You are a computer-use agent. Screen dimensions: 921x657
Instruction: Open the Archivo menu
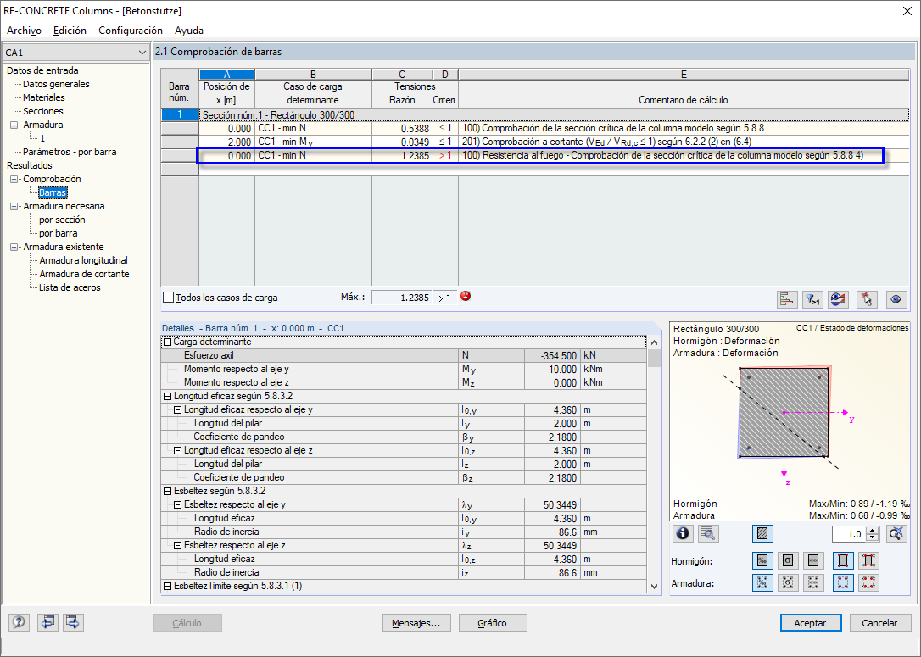(24, 31)
